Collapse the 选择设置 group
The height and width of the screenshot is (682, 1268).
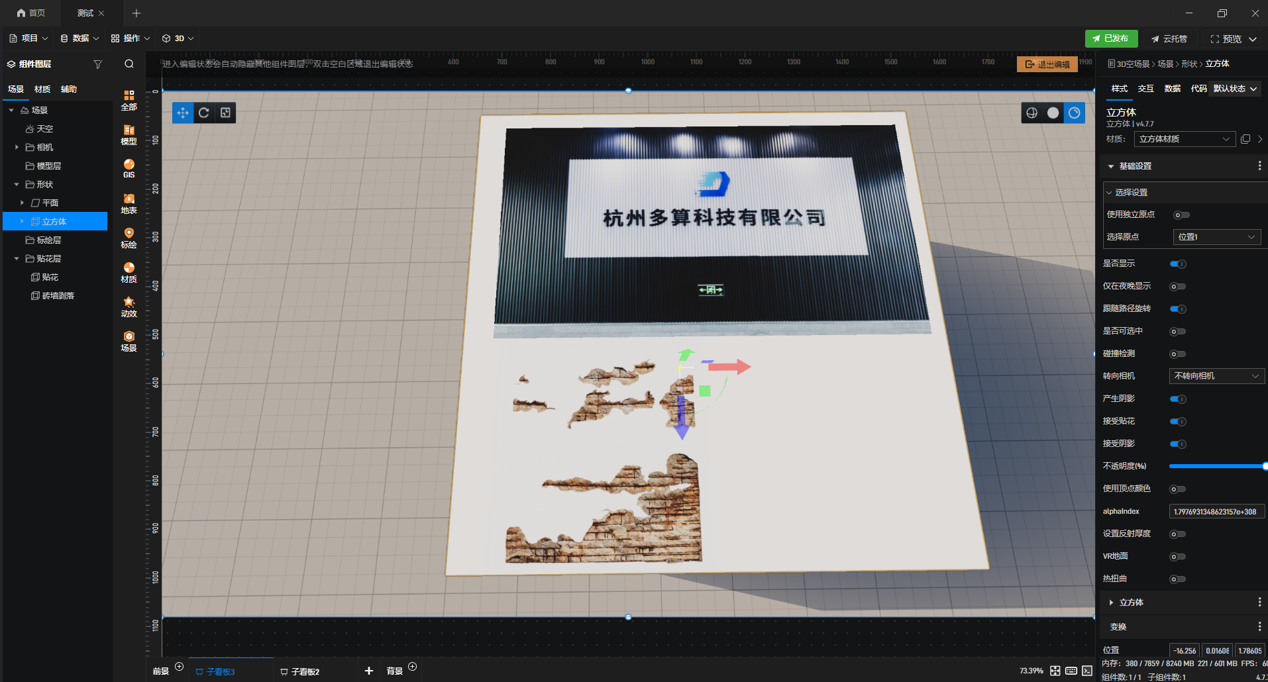tap(1109, 193)
